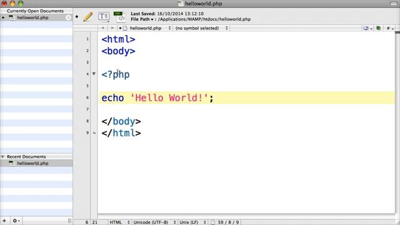Close helloworld.php in Currently Open Documents
Viewport: 400px width, 225px height.
tap(68, 17)
